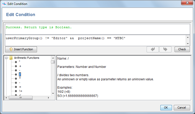Screen dimensions: 195x114
Task: Click the undo arrow button
Action: (153, 49)
